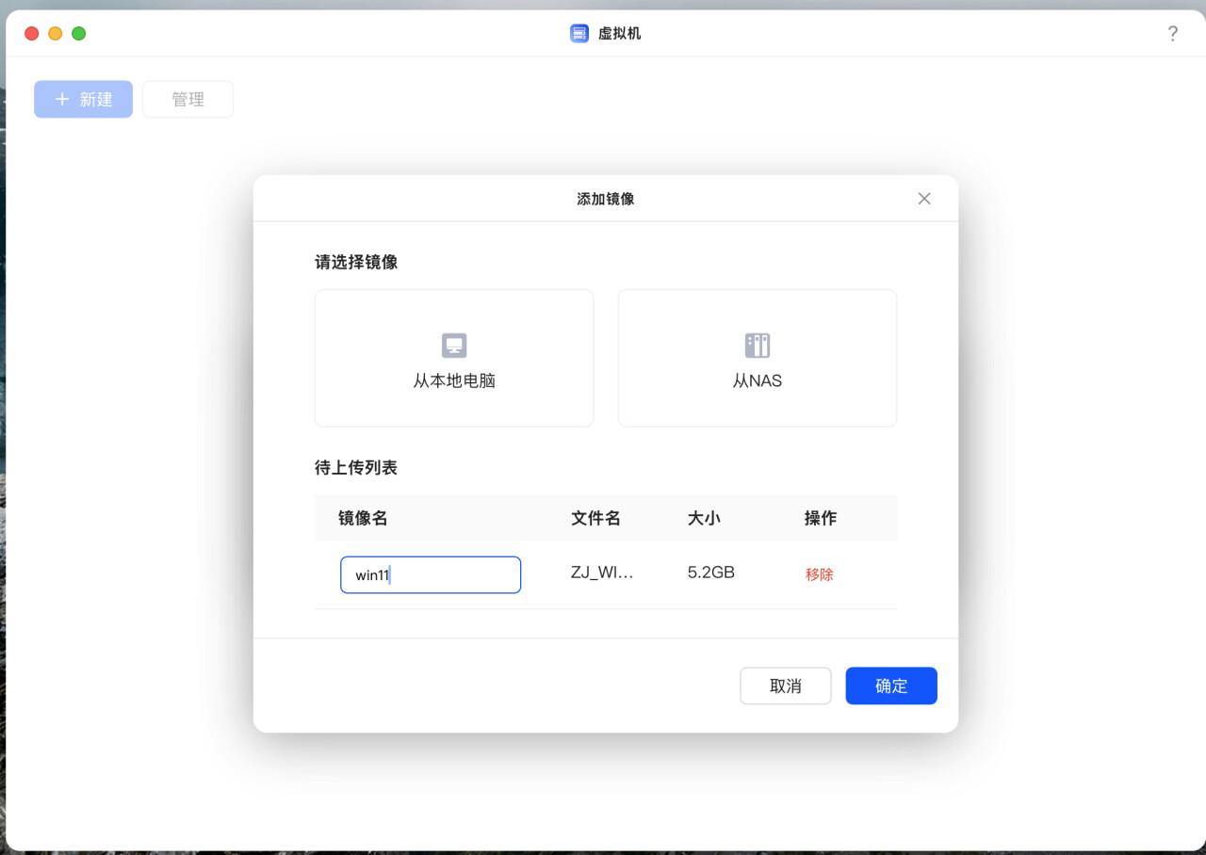Open the 管理 button
This screenshot has width=1206, height=855.
click(x=187, y=99)
